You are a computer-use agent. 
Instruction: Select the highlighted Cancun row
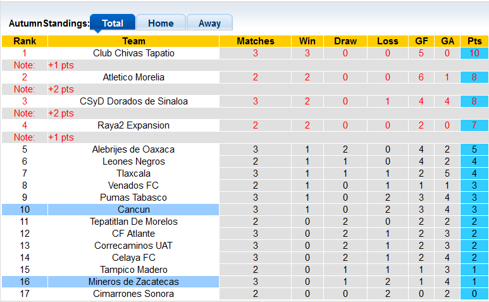tap(133, 210)
